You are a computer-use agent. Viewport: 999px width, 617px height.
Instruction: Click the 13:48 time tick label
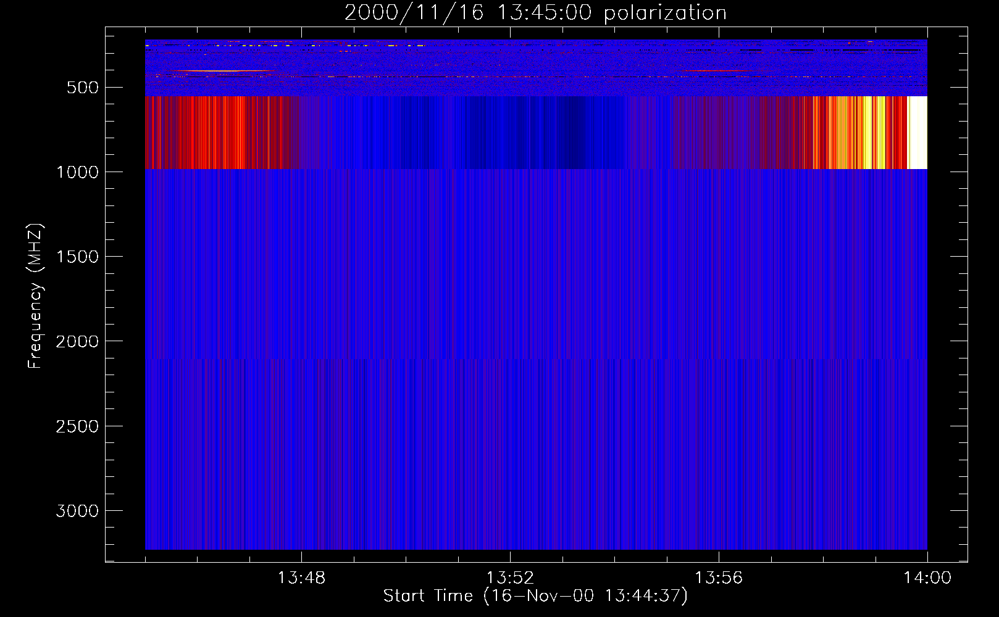click(x=301, y=578)
